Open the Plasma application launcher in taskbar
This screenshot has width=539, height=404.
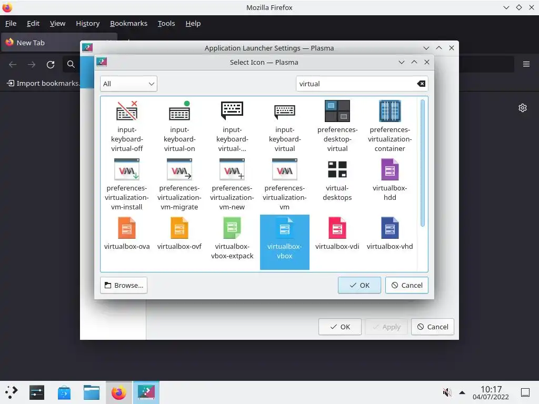pyautogui.click(x=11, y=392)
